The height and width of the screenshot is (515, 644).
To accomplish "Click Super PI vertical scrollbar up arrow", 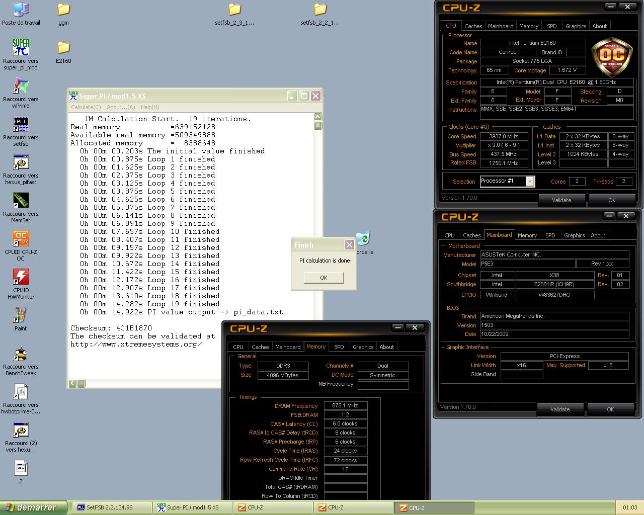I will point(318,117).
